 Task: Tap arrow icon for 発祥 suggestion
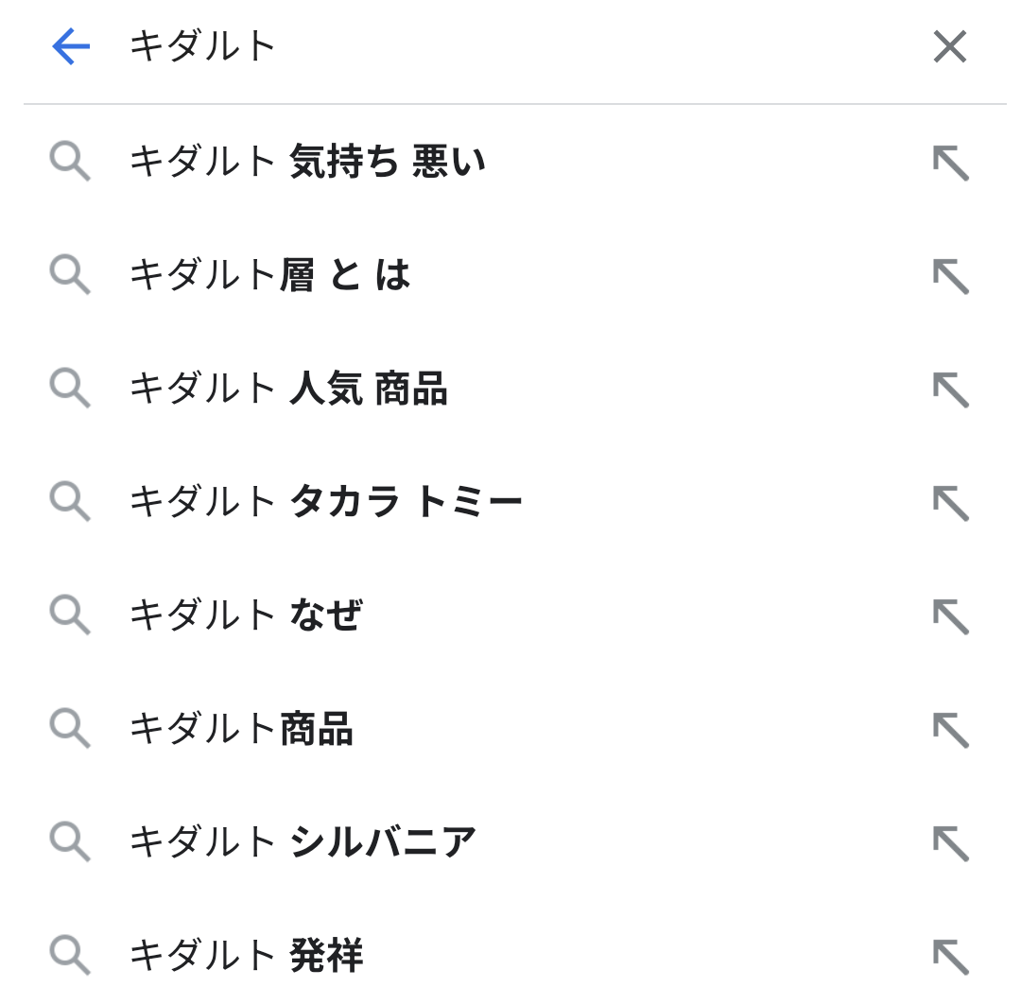coord(950,956)
